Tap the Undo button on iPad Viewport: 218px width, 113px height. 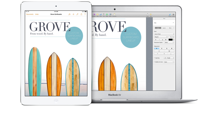coord(37,14)
